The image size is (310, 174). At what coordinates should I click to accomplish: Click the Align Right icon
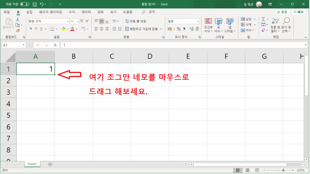[107, 29]
